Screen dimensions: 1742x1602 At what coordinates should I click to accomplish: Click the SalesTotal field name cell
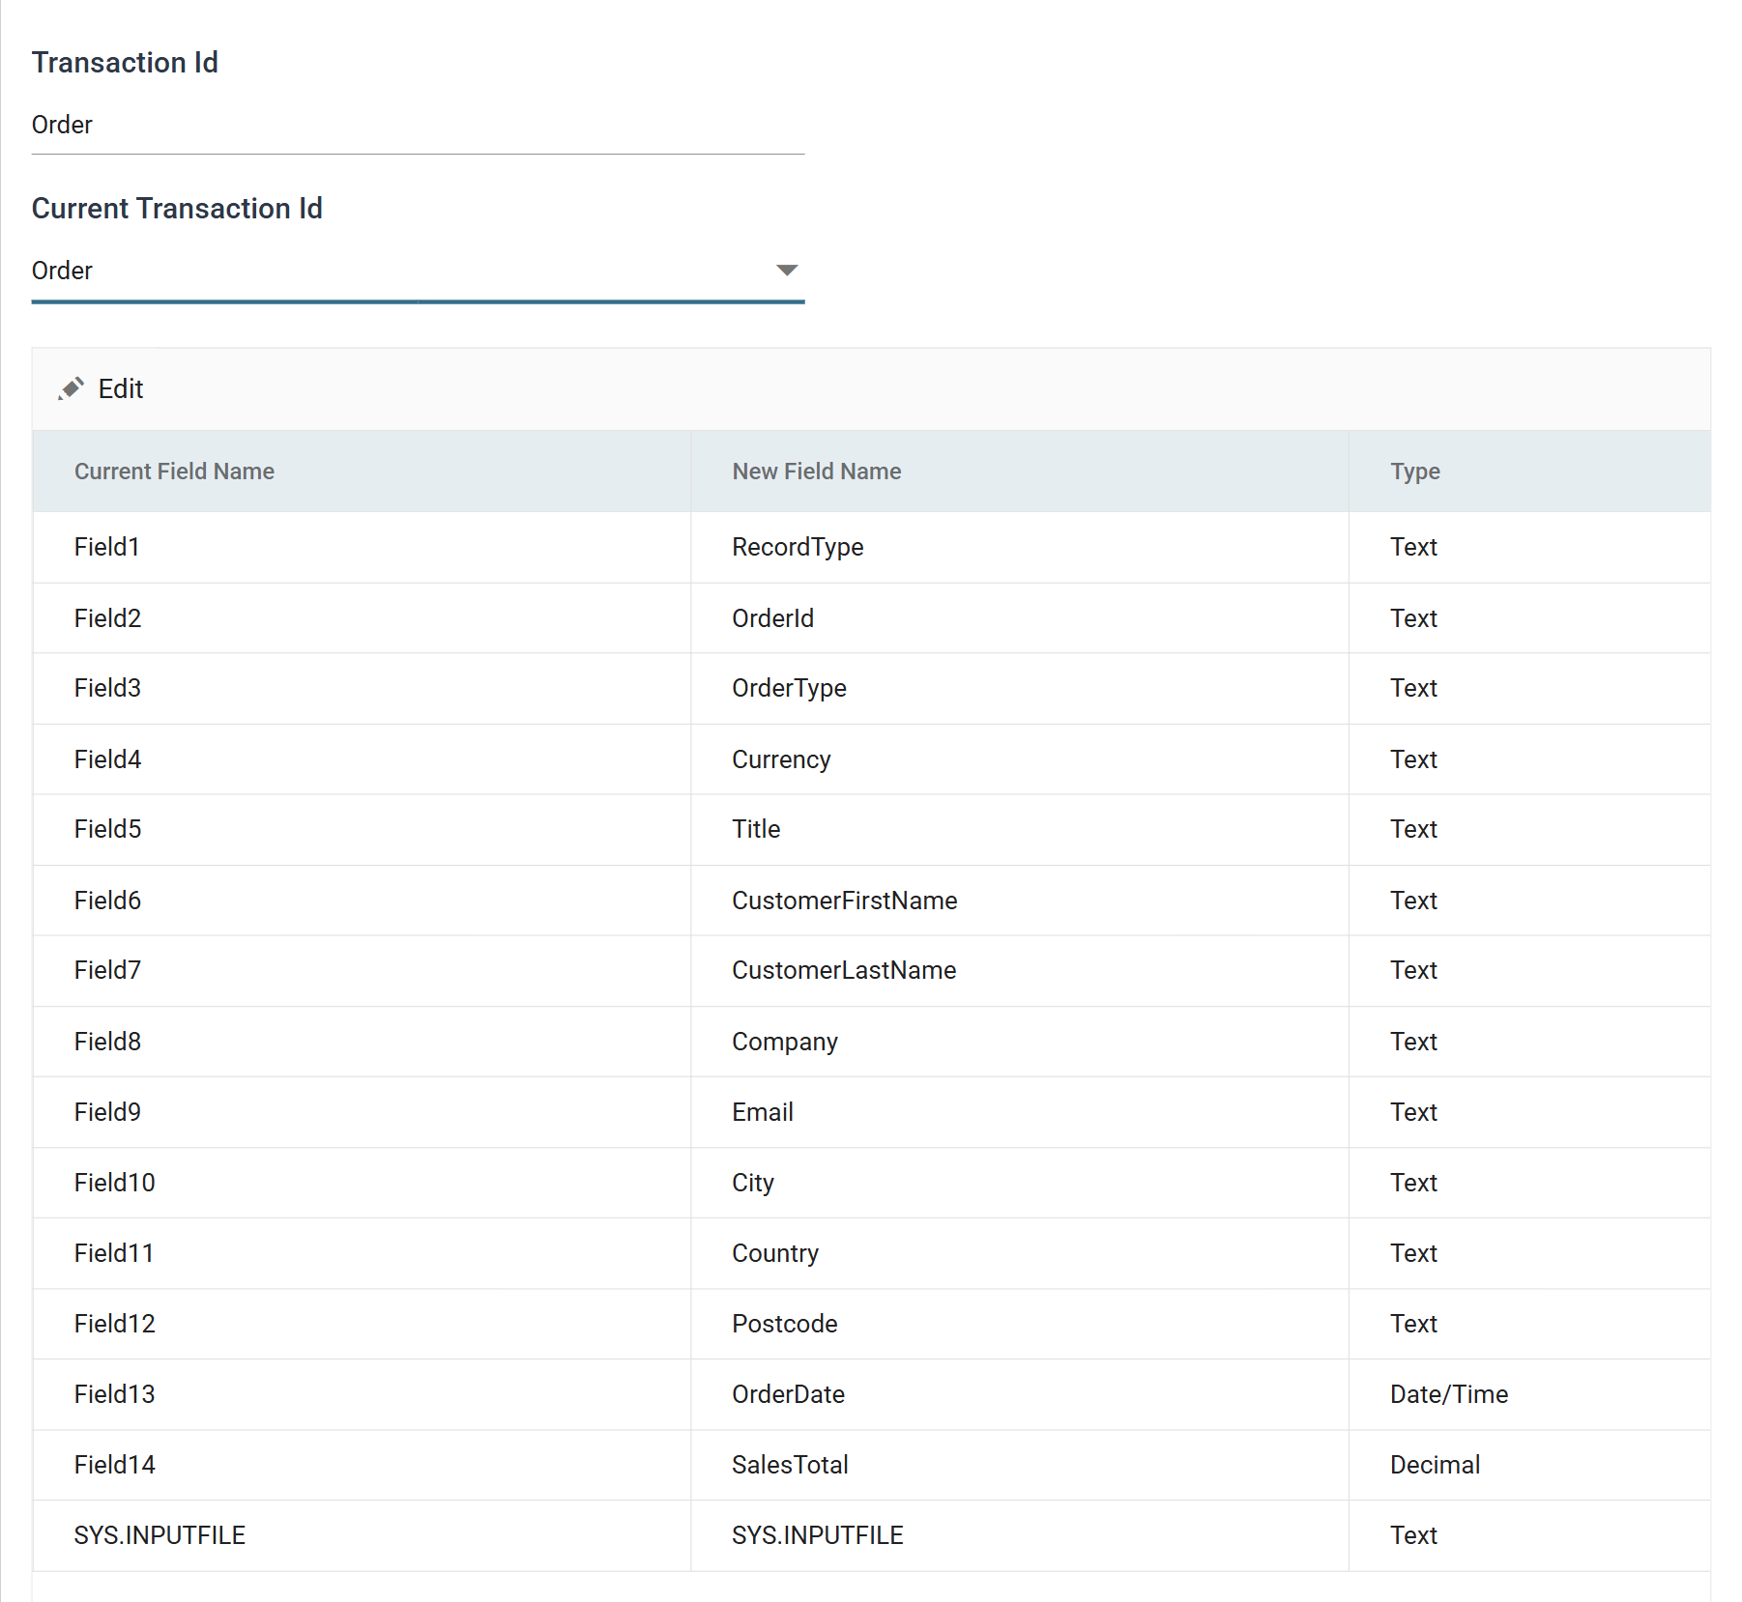point(1020,1465)
